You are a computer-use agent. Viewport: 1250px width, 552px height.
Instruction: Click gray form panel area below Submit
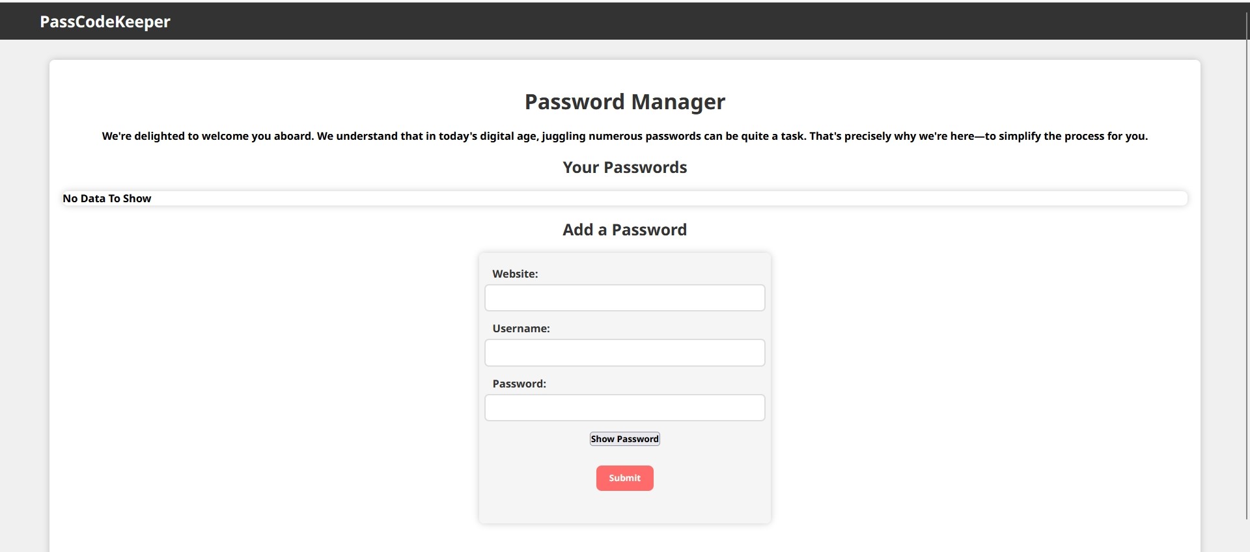click(x=624, y=508)
